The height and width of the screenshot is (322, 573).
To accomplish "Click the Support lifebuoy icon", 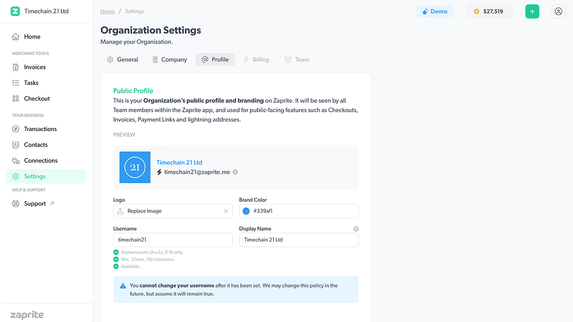I will [x=16, y=203].
